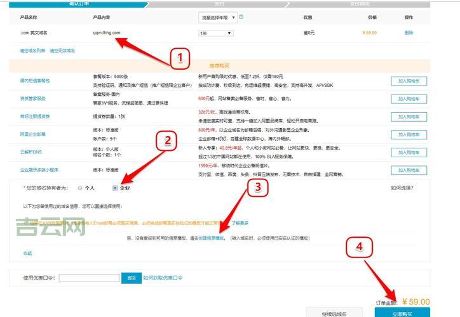The image size is (460, 317).
Task: Click the 继续选域名 button
Action: tap(334, 313)
